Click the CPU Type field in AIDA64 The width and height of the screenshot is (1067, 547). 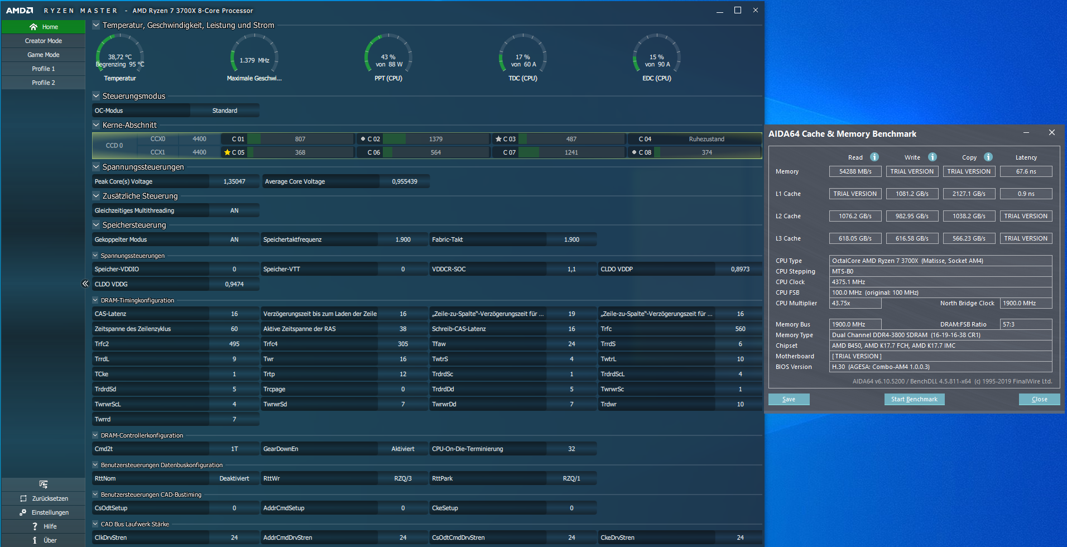tap(941, 261)
